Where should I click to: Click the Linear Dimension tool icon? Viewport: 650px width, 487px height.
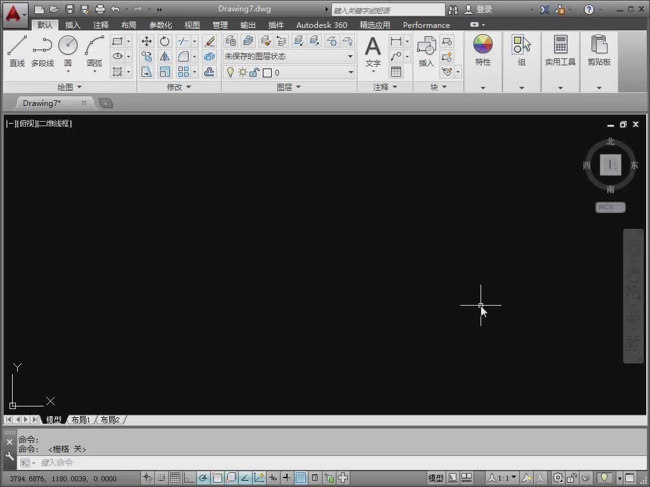396,41
